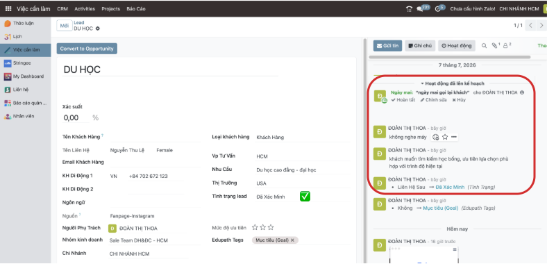Click the phone softphone icon in top bar

(x=409, y=9)
